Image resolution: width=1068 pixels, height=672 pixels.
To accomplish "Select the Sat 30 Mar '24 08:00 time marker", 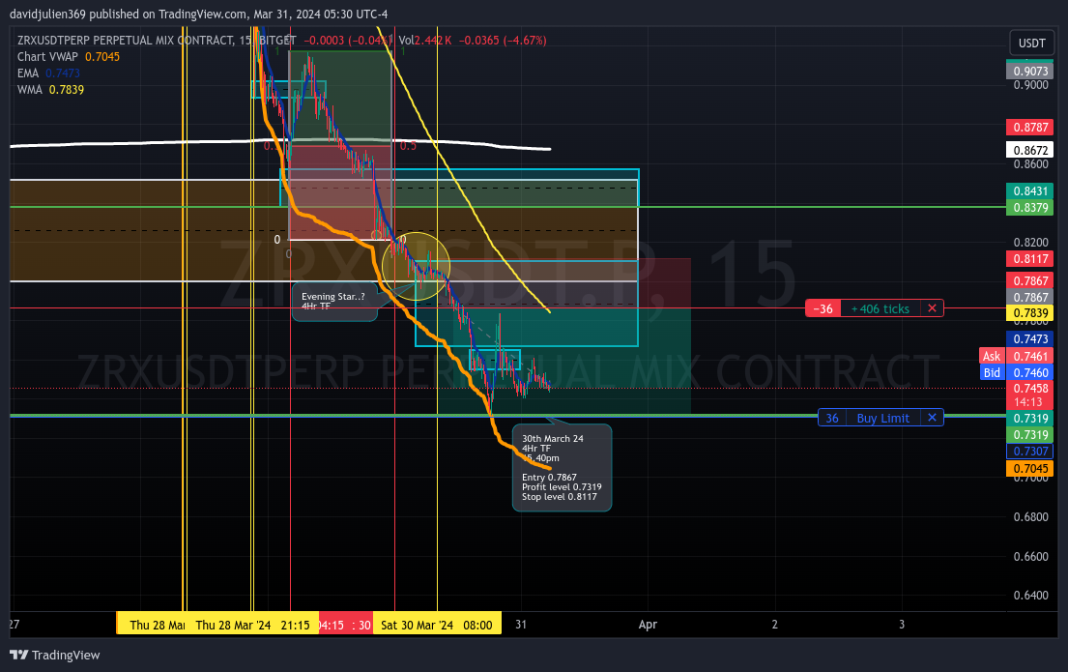I will point(437,625).
